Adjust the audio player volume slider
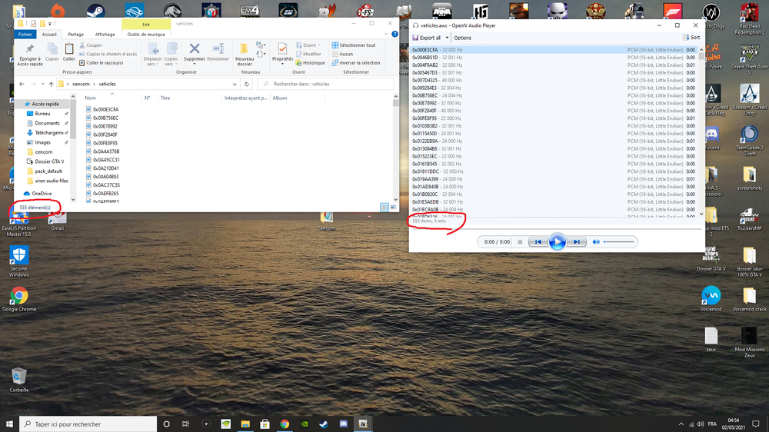 point(620,242)
